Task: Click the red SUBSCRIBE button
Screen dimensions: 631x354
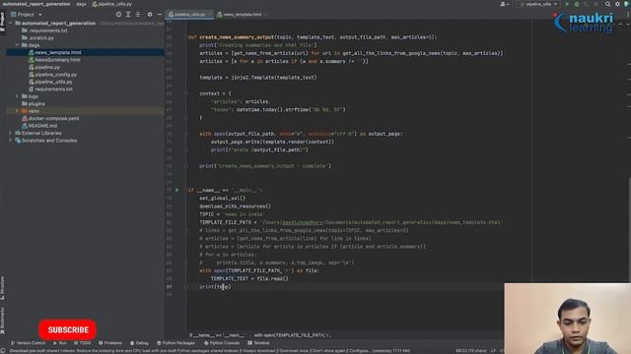Action: (68, 329)
